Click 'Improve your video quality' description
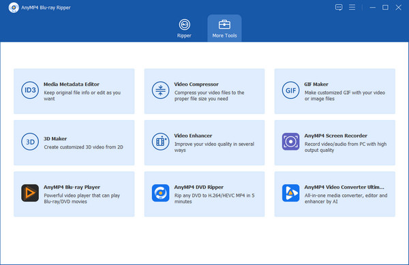Viewport: 409px width, 265px height. [214, 147]
